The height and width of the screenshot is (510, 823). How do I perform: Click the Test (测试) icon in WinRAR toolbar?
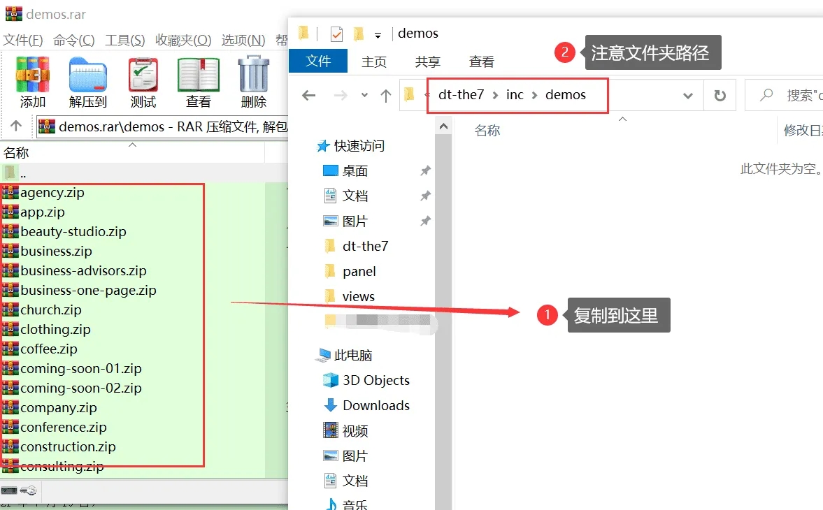tap(143, 82)
